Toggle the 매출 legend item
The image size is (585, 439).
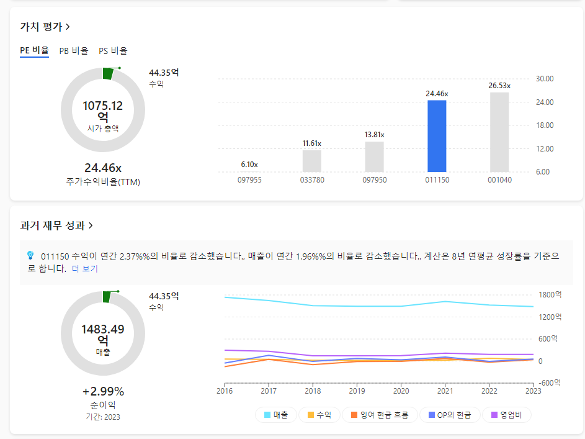coord(276,415)
